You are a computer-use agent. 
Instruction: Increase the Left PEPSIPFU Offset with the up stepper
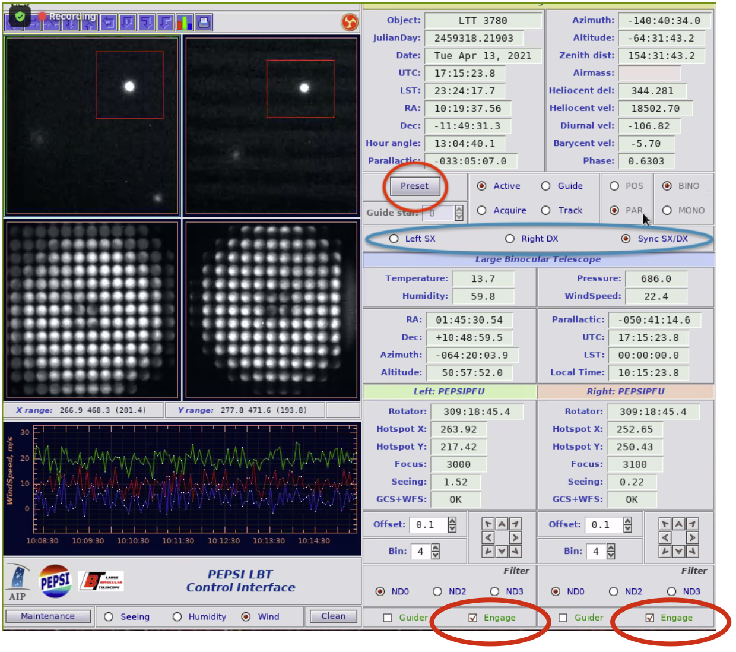pyautogui.click(x=452, y=521)
